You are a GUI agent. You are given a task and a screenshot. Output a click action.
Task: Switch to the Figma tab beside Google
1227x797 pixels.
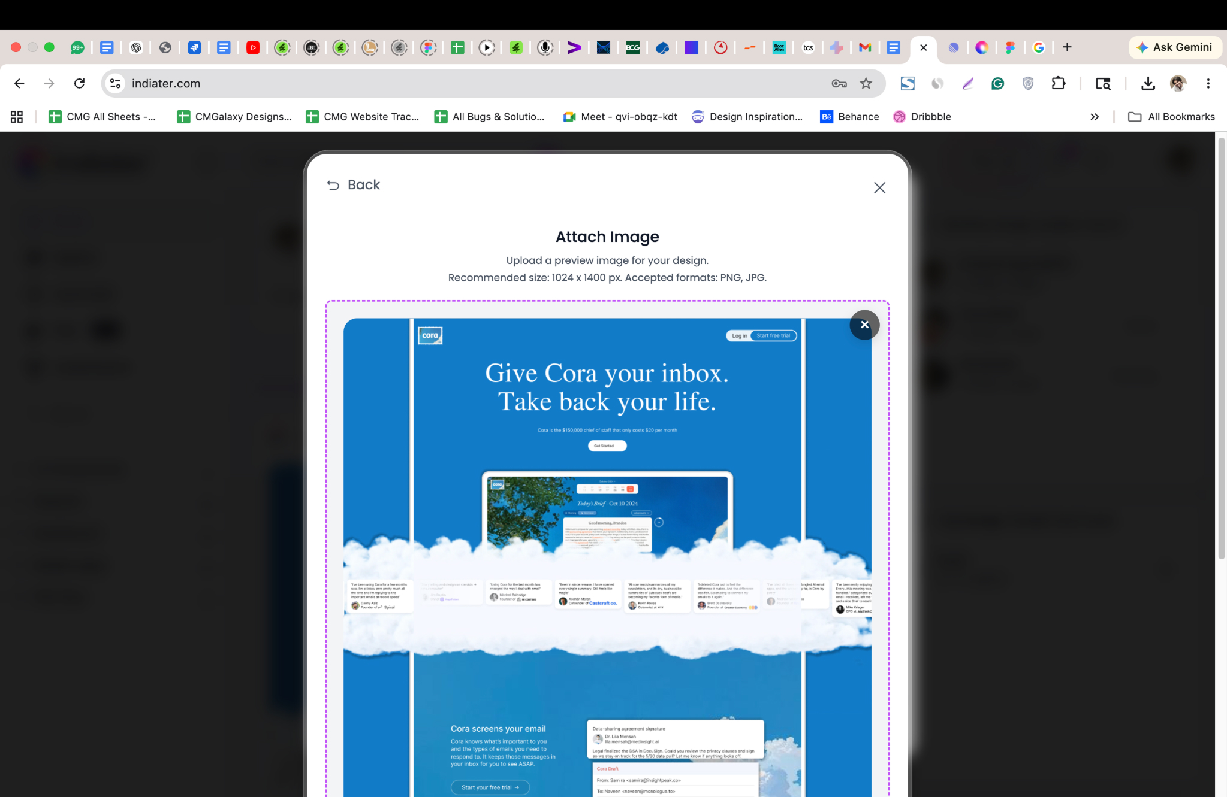click(1010, 47)
